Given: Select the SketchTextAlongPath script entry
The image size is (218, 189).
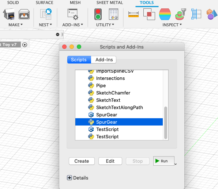Looking at the screenshot, I should point(119,107).
